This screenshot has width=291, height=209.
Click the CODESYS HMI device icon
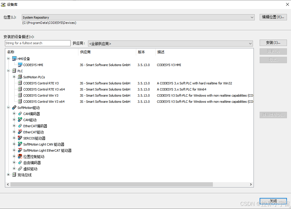click(20, 65)
